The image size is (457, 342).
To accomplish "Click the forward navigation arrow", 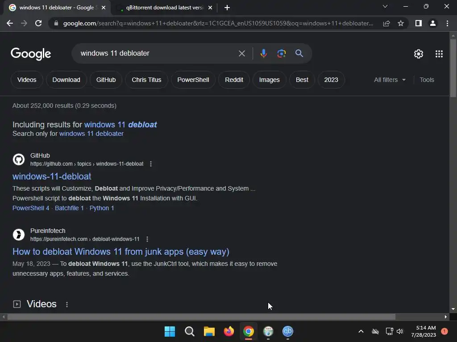I will tap(24, 23).
